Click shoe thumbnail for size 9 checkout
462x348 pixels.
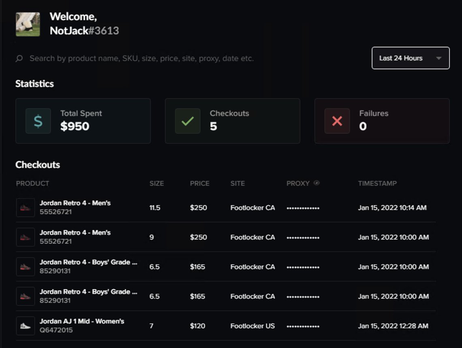(26, 237)
